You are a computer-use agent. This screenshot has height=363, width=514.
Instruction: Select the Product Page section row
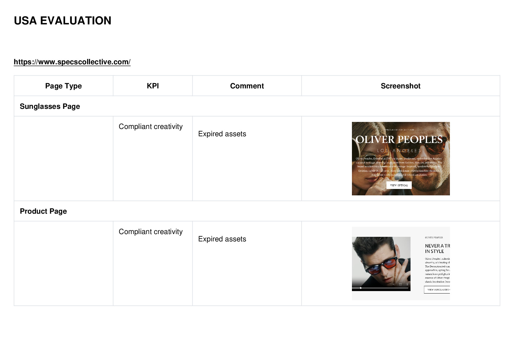click(x=257, y=211)
